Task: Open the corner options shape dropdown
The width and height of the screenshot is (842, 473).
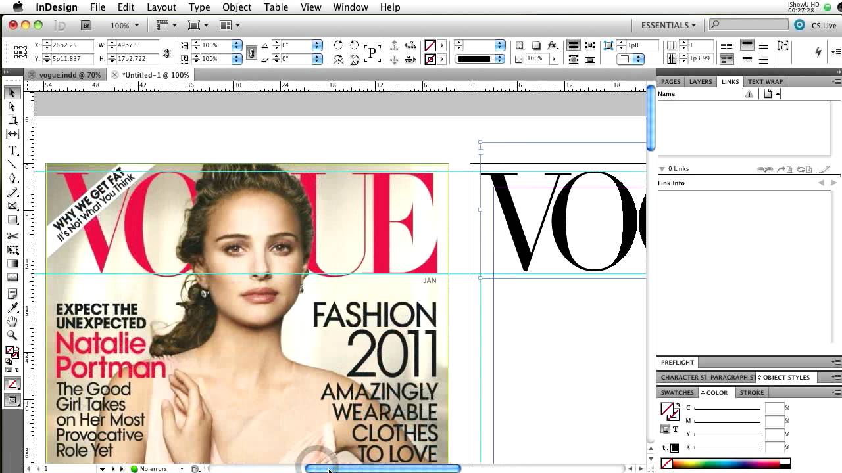Action: pos(638,59)
